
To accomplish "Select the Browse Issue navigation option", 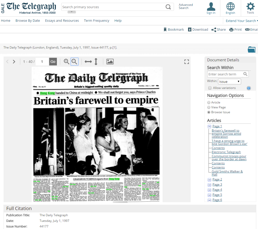I will pyautogui.click(x=209, y=112).
